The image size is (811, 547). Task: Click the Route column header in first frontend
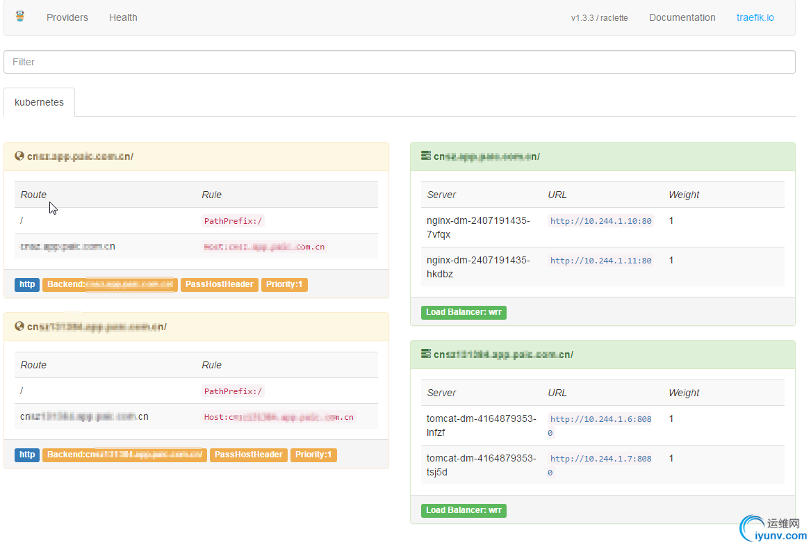(x=33, y=195)
